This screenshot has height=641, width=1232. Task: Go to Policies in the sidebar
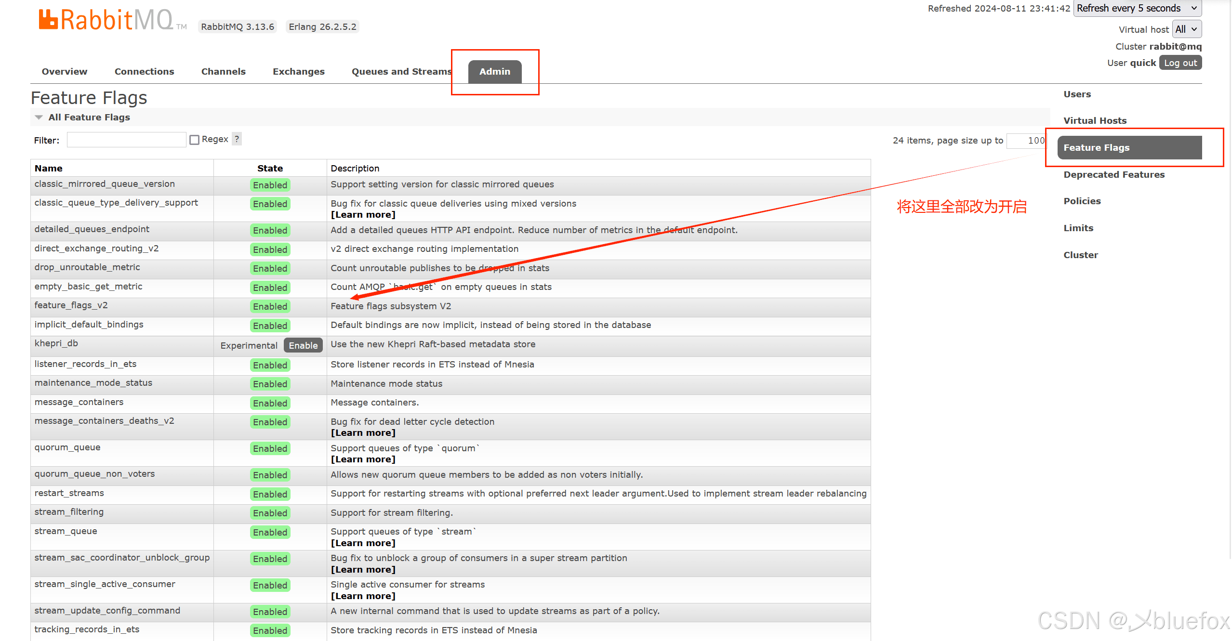point(1082,201)
